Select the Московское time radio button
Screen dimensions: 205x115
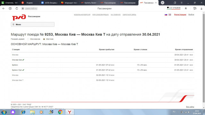(x=28, y=39)
